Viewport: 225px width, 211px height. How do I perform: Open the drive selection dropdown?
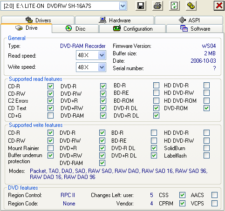click(x=123, y=6)
